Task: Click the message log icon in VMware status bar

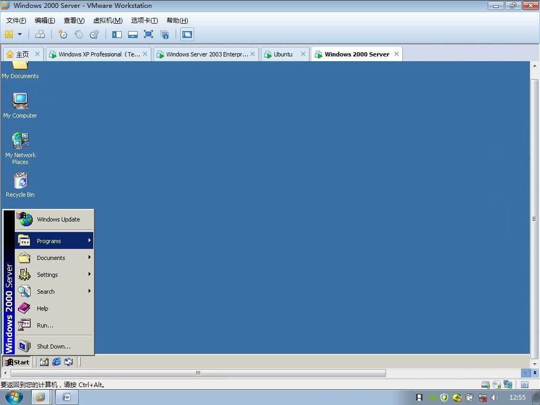Action: [525, 384]
